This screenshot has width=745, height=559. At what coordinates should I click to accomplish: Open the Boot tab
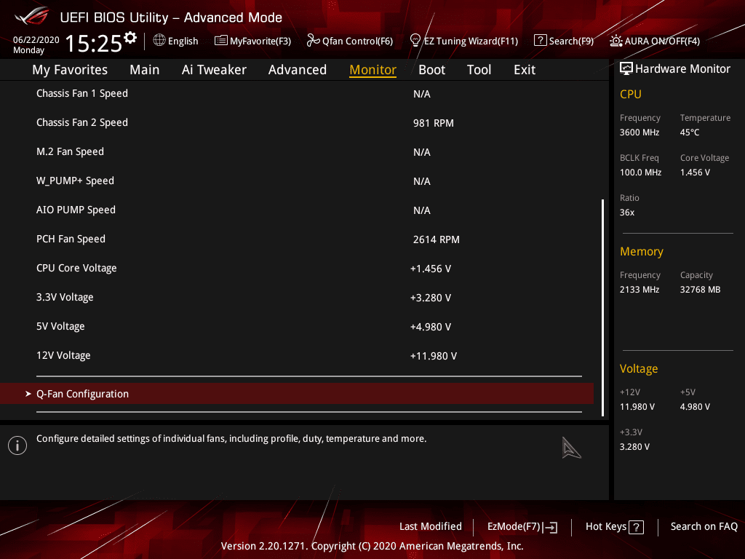pos(432,70)
